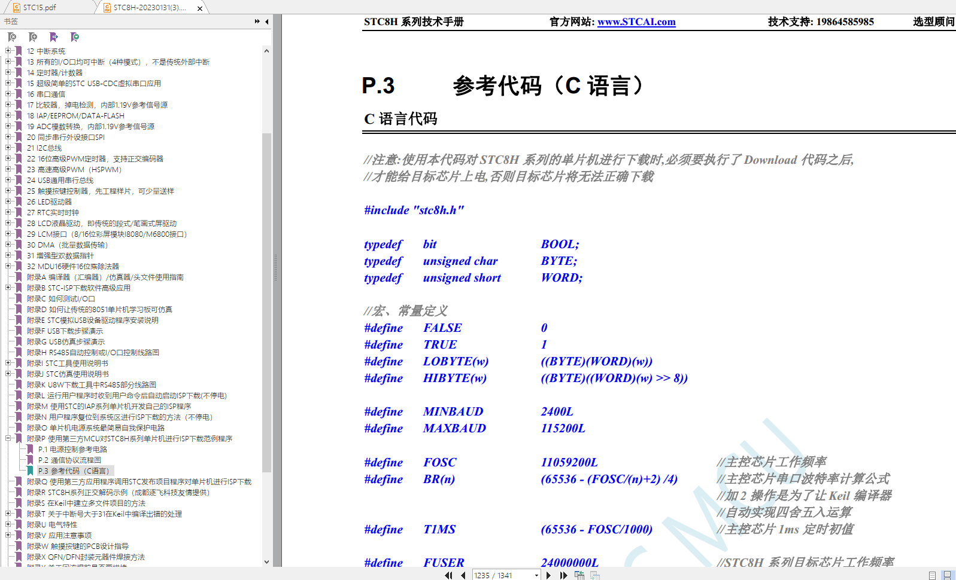Screen dimensions: 956x580
Task: Expand bookmark 14 定时器/计数器
Action: click(x=8, y=72)
